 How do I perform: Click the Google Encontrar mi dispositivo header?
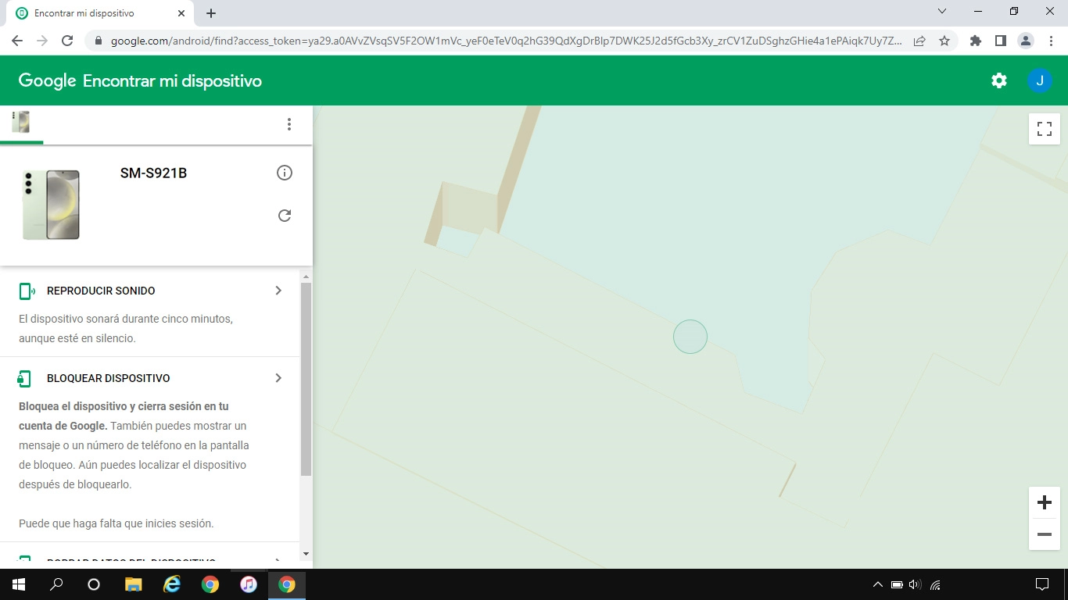[139, 80]
